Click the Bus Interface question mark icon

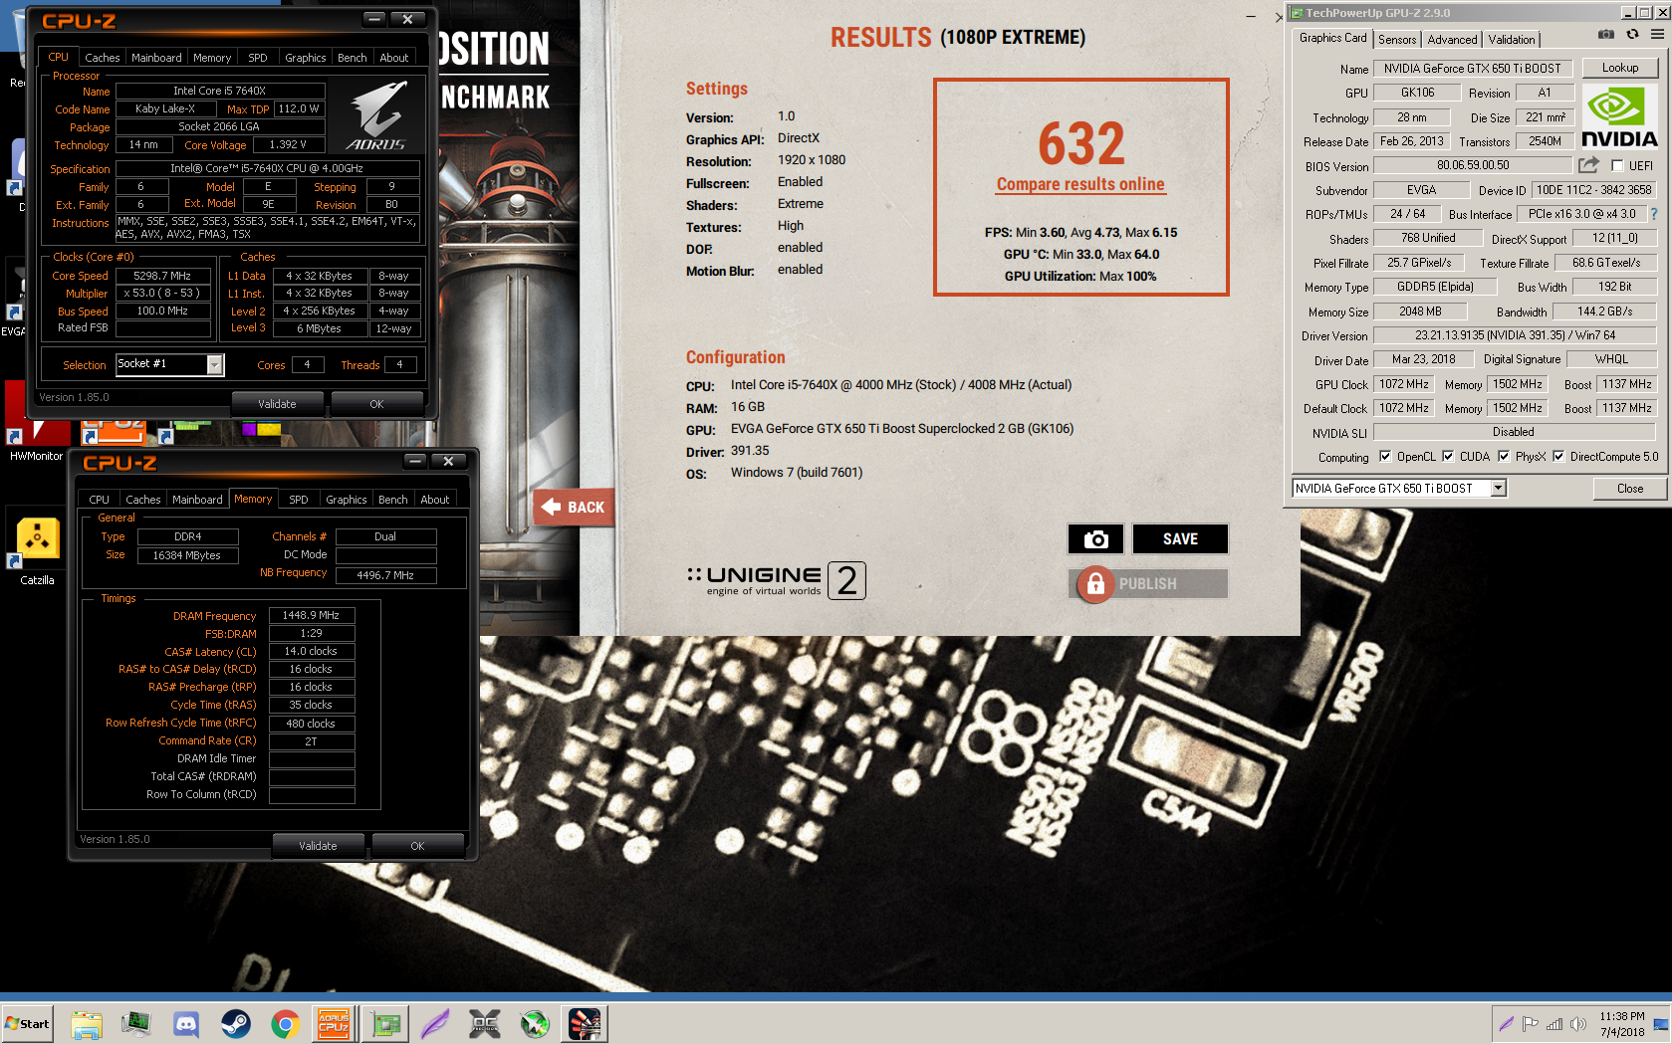[x=1654, y=214]
